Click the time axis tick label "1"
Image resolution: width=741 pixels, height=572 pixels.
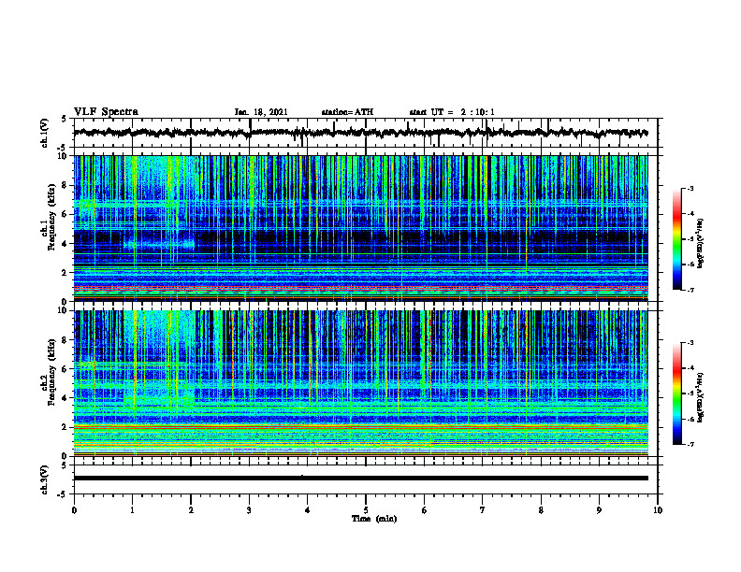tap(132, 510)
